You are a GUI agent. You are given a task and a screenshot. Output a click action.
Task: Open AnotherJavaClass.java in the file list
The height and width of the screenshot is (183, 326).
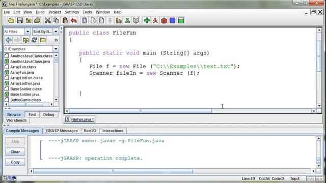(30, 62)
